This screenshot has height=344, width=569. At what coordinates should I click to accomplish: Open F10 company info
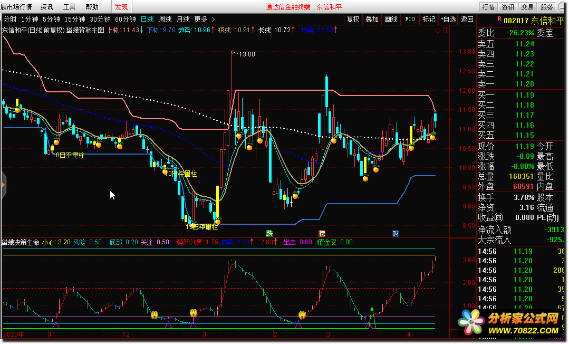410,19
